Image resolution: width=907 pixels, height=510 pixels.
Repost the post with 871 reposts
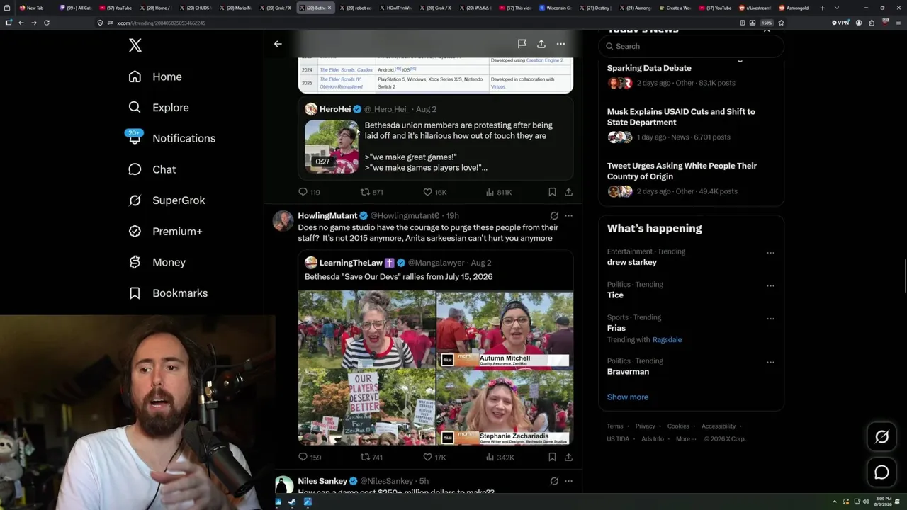click(371, 192)
